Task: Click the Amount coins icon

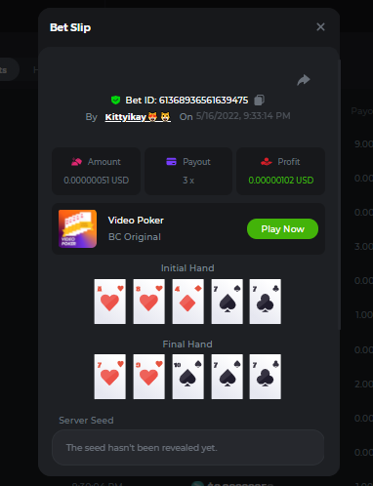Action: pos(76,162)
